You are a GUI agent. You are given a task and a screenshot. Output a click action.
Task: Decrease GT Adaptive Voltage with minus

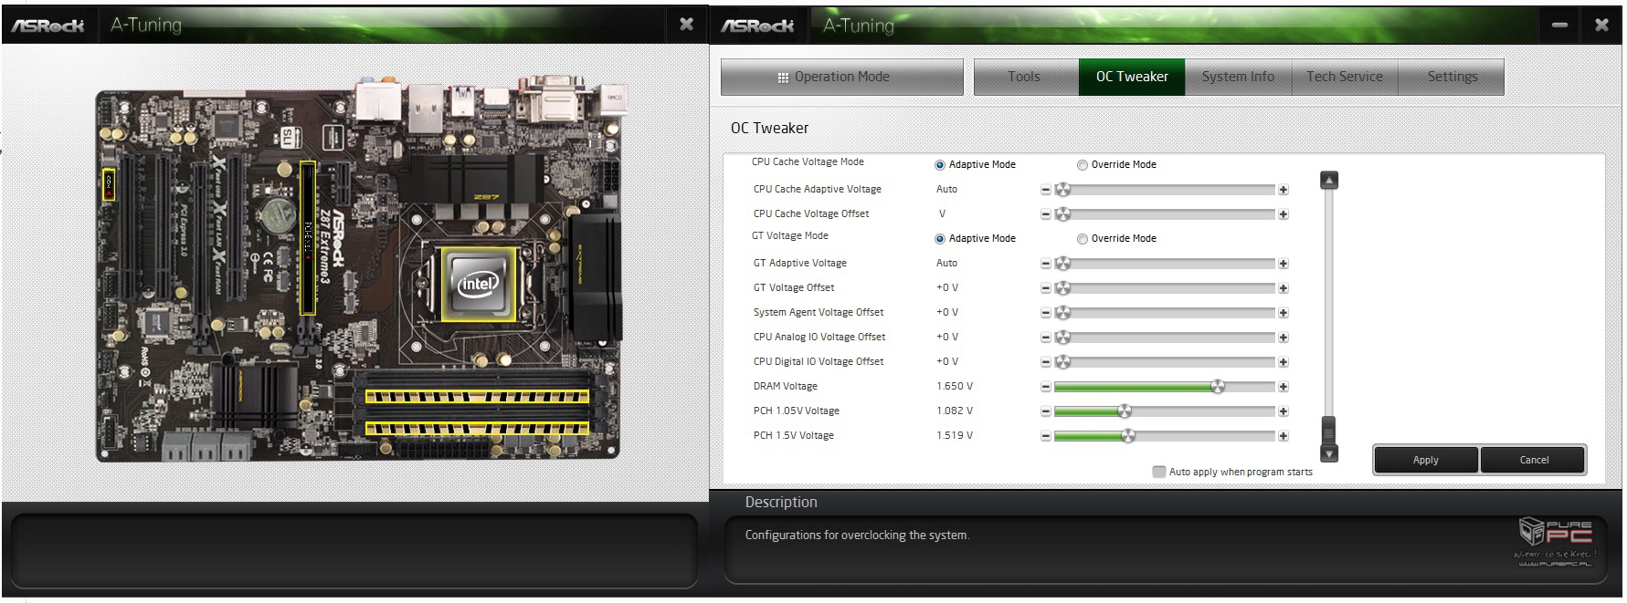click(x=1046, y=264)
